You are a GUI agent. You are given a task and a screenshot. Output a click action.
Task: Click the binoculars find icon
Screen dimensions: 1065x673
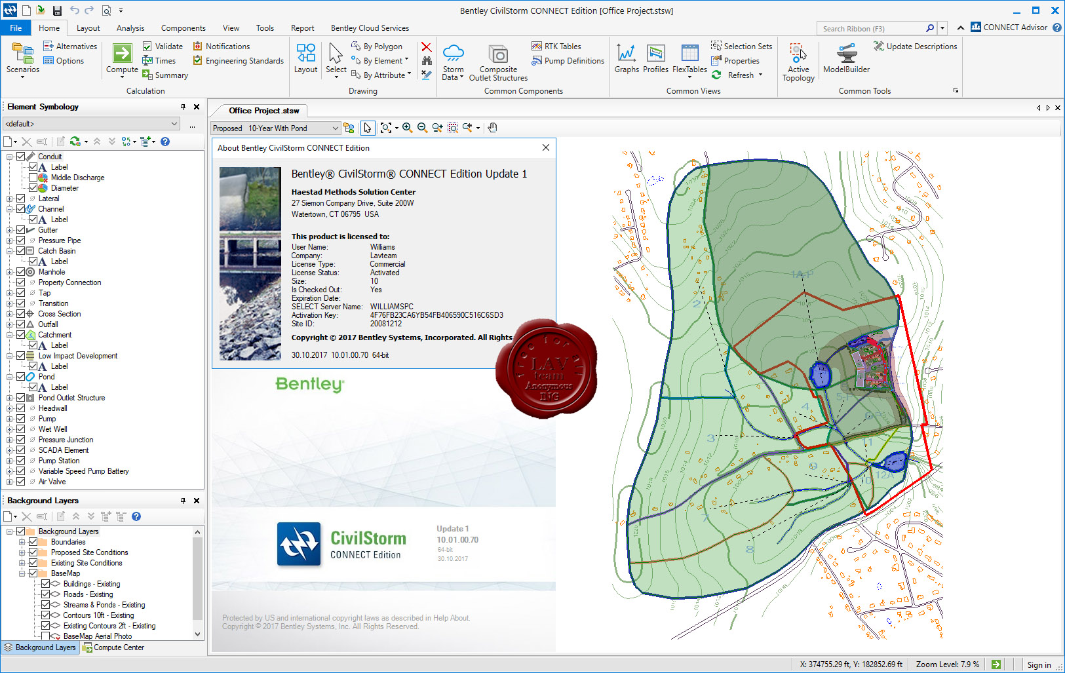427,61
